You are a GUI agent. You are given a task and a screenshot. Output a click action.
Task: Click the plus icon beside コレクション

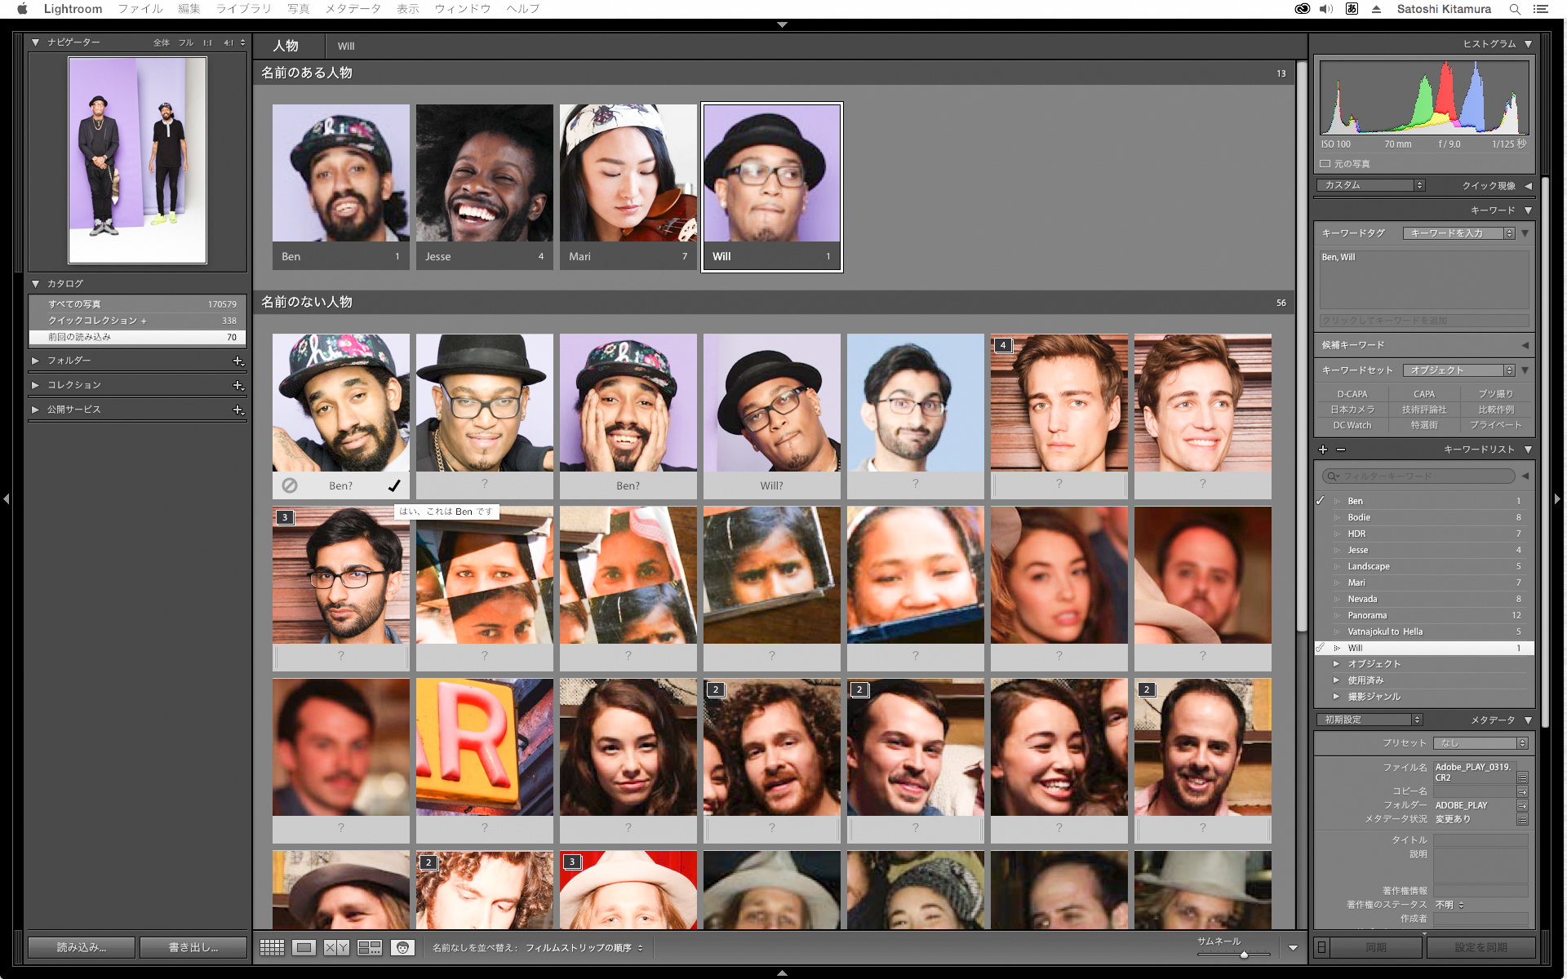(237, 385)
